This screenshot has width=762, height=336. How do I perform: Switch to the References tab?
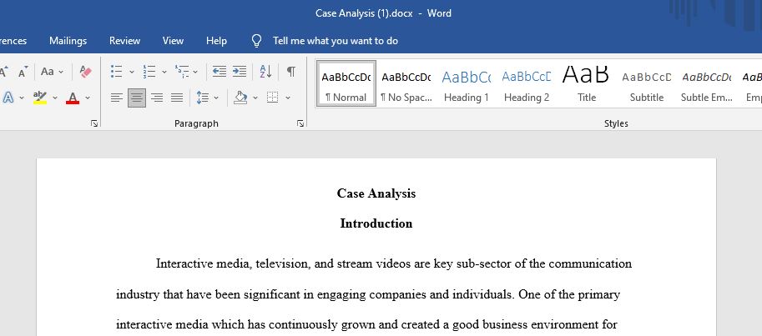(x=13, y=41)
